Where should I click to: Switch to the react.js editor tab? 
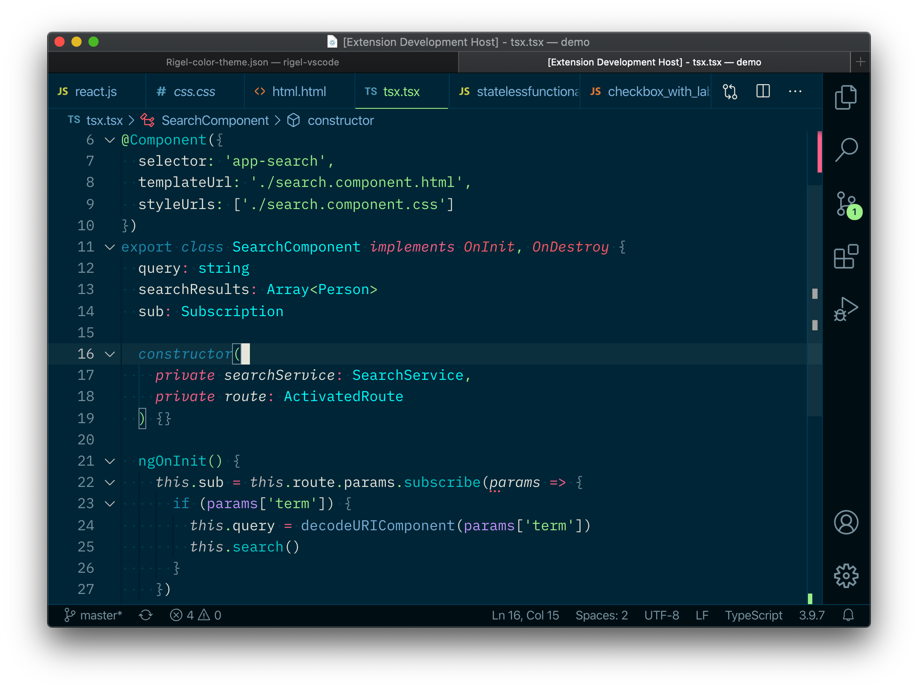(96, 91)
